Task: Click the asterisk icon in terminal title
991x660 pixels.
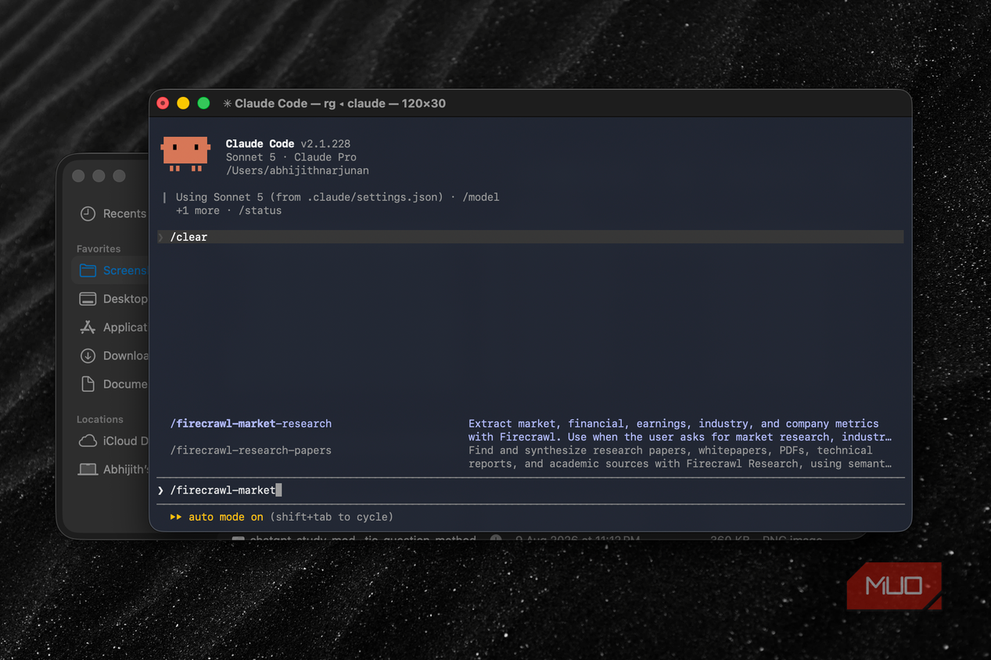Action: 227,103
